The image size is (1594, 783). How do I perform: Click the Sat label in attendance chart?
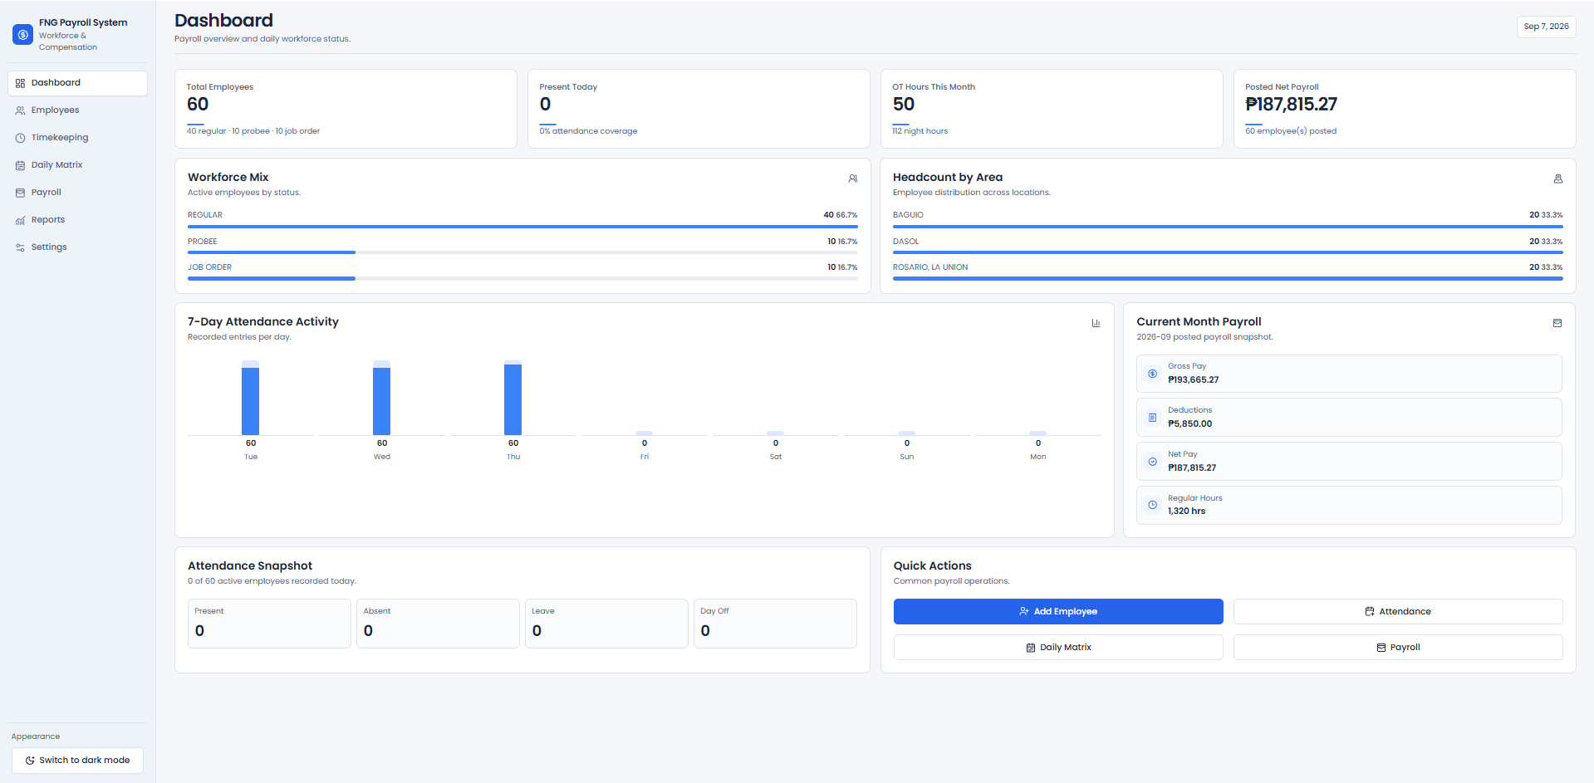click(776, 458)
